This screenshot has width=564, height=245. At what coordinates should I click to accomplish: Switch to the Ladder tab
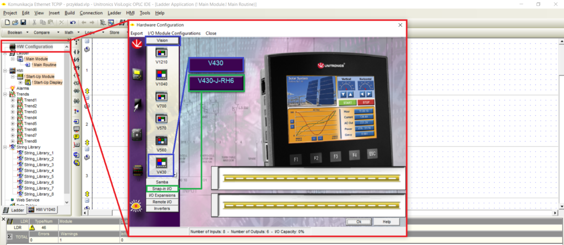click(x=14, y=210)
